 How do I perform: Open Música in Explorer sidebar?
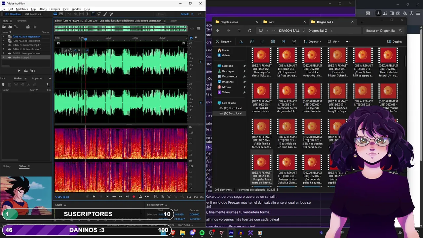point(226,87)
